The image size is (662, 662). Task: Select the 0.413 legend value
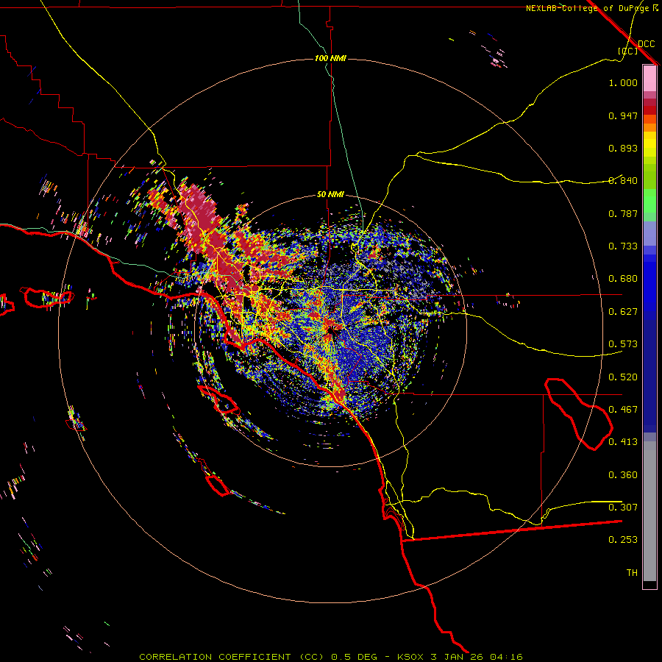click(x=623, y=442)
